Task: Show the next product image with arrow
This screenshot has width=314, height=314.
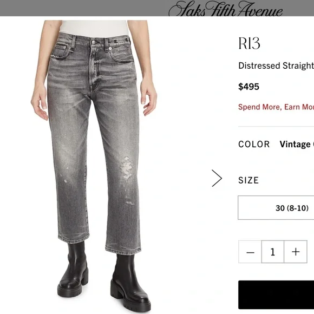Action: [x=217, y=178]
